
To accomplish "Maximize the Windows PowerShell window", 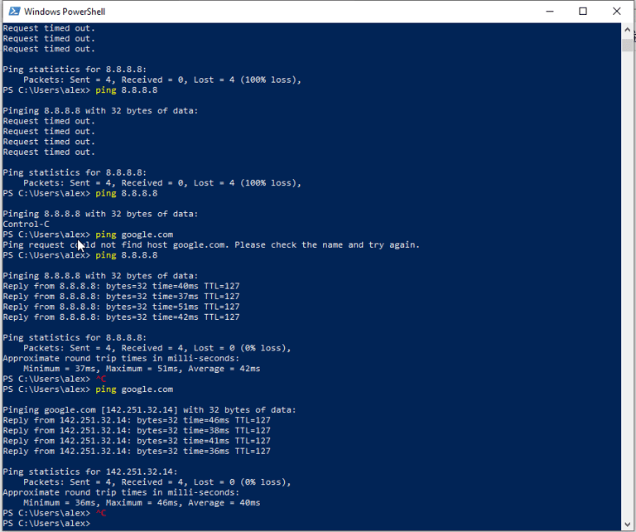I will pos(583,12).
